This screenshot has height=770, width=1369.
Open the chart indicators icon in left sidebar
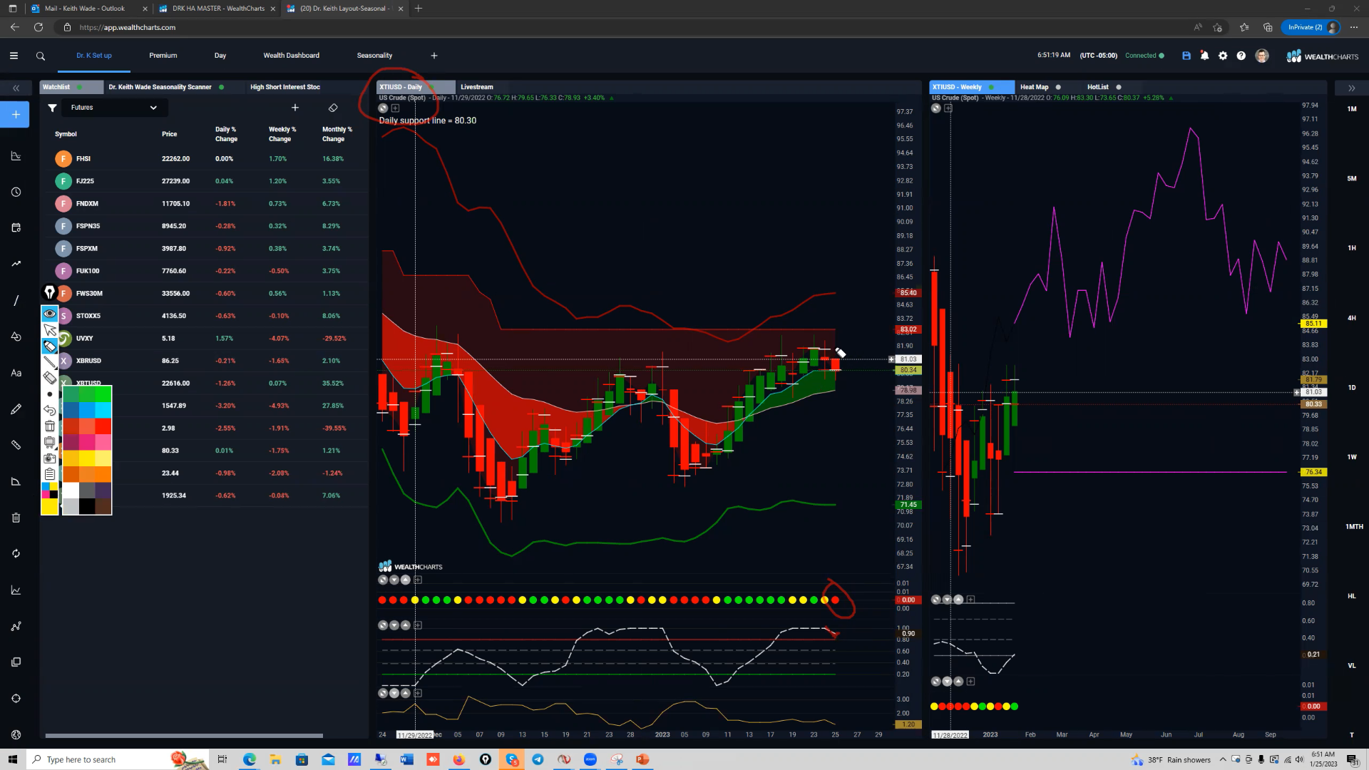point(16,156)
